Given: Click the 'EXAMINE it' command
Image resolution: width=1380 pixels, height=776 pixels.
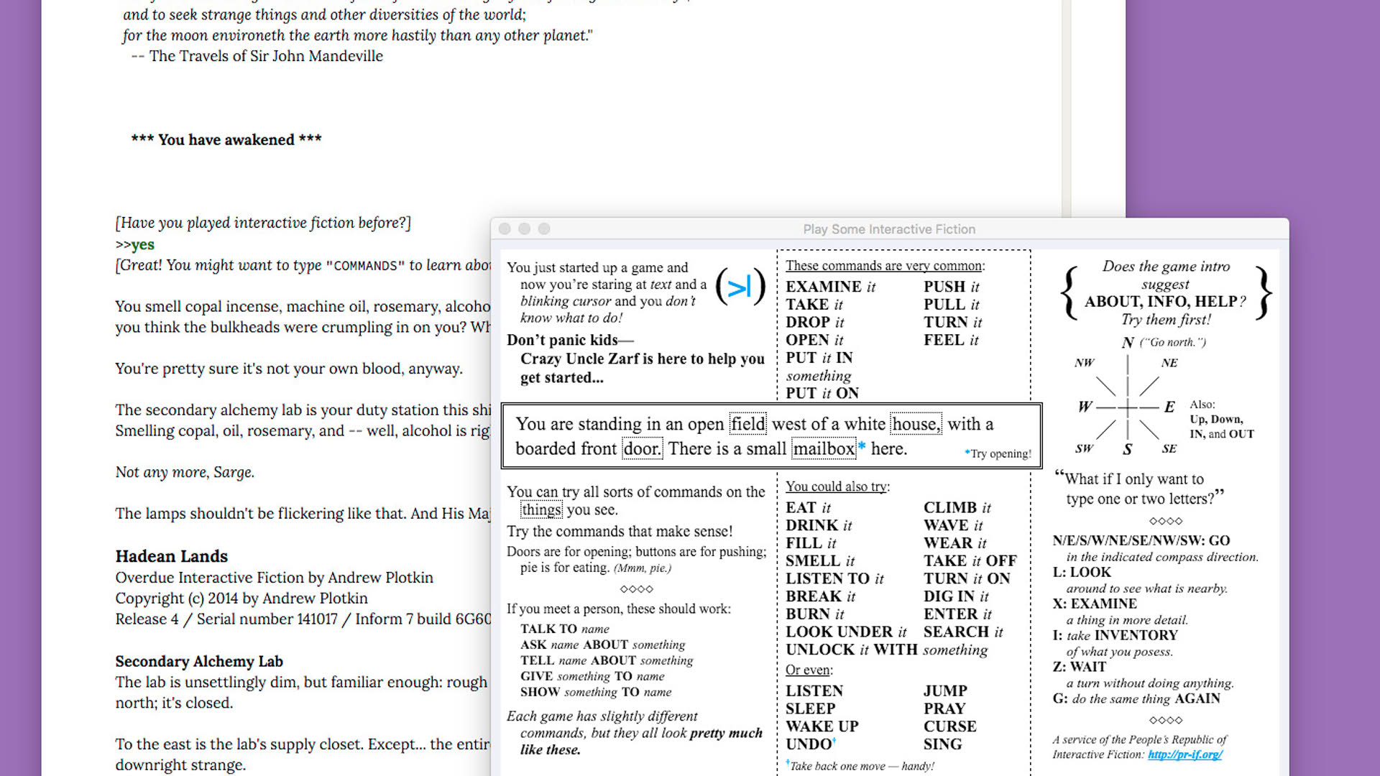Looking at the screenshot, I should [830, 287].
